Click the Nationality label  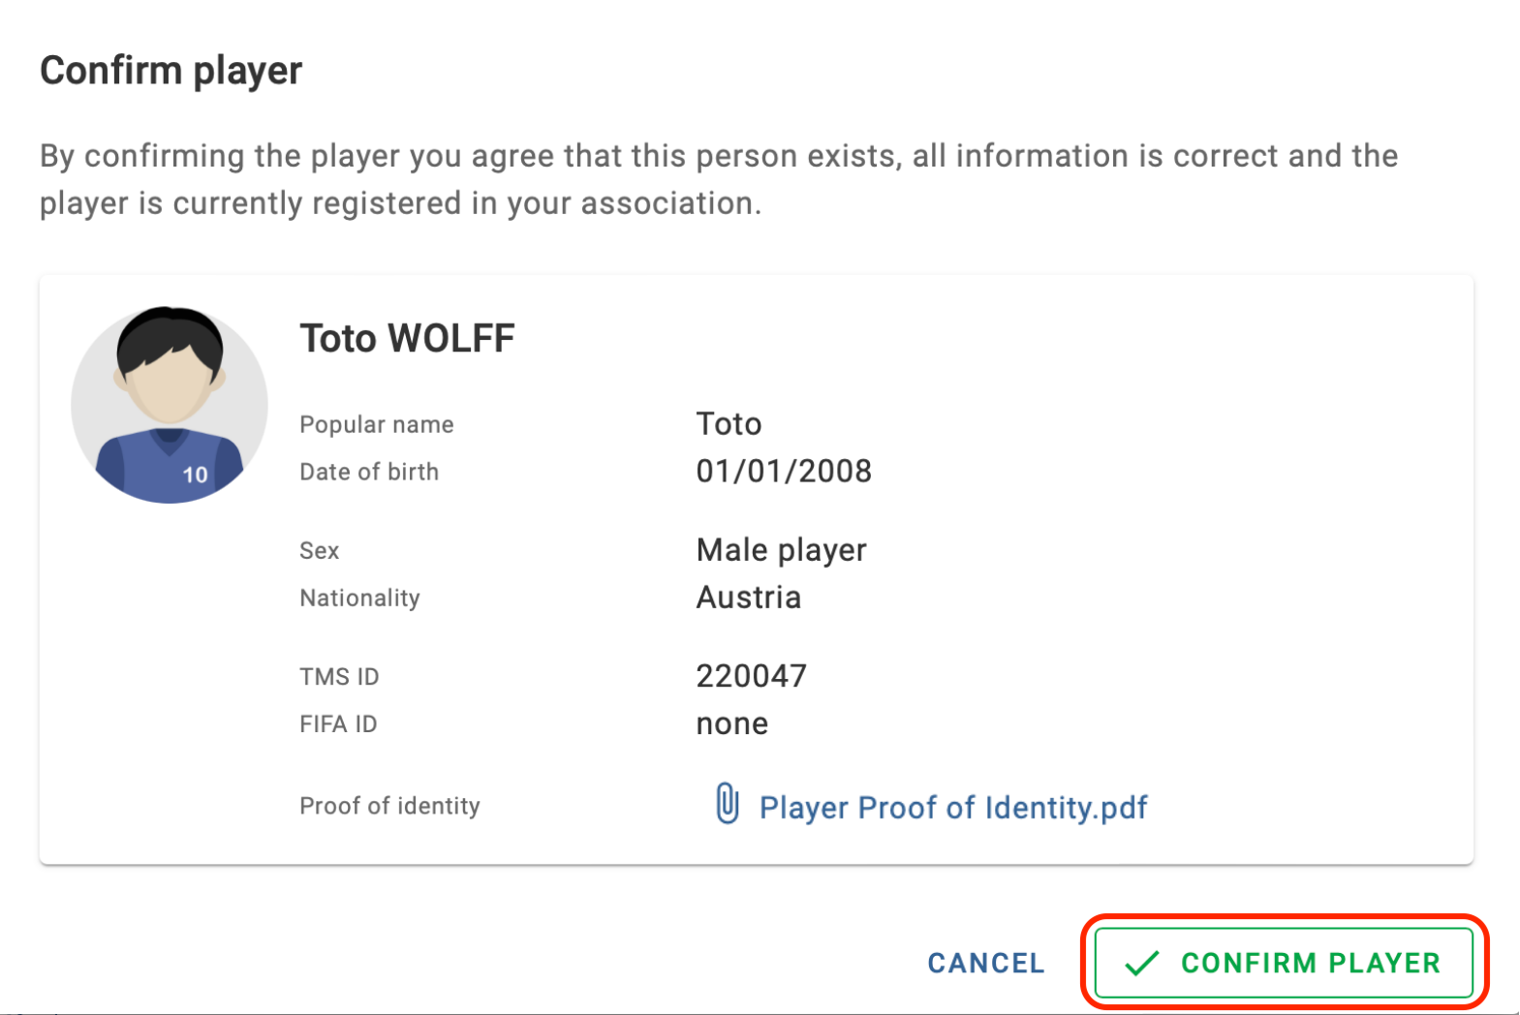point(359,598)
